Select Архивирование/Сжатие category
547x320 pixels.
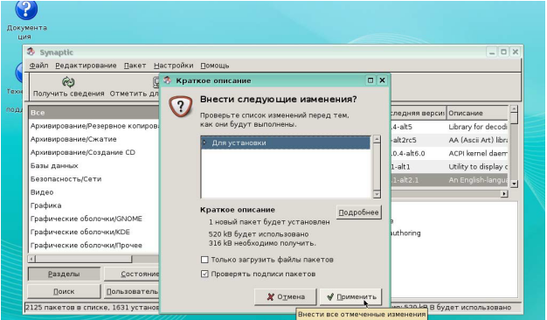pos(93,139)
